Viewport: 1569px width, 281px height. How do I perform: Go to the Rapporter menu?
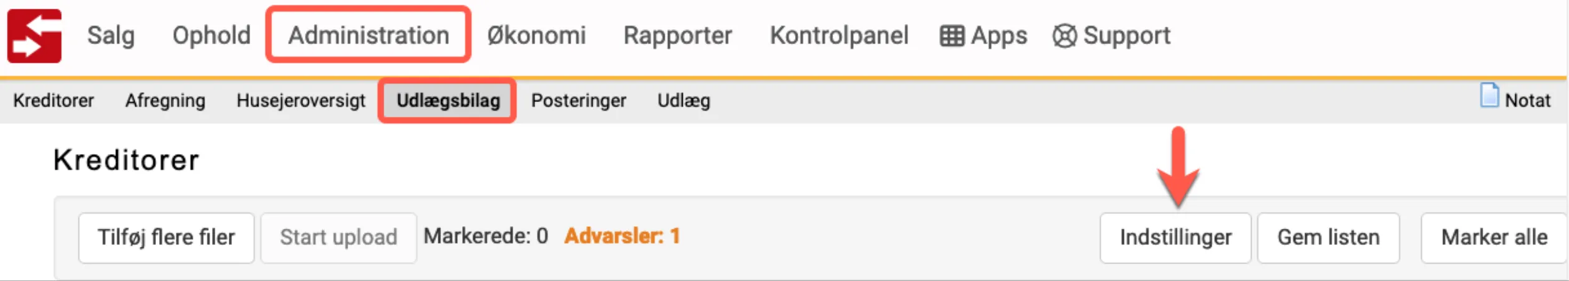coord(677,35)
